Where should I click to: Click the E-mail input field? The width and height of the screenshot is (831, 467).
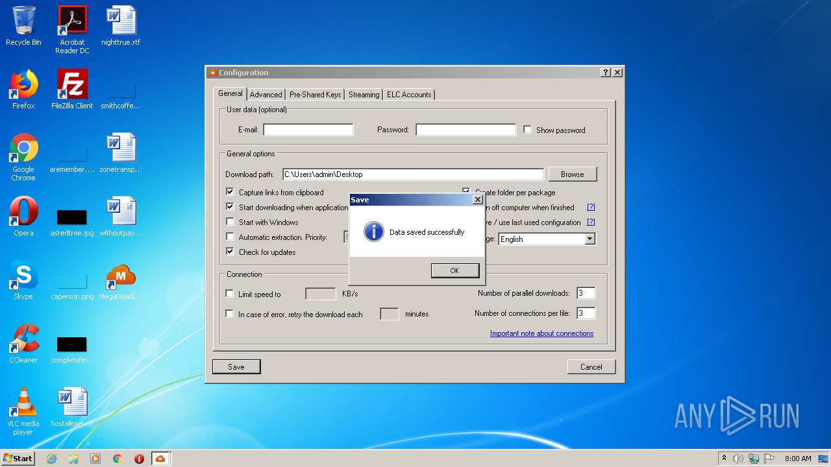tap(308, 130)
